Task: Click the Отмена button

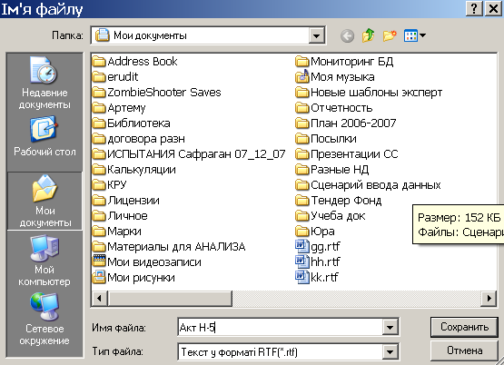Action: (464, 350)
